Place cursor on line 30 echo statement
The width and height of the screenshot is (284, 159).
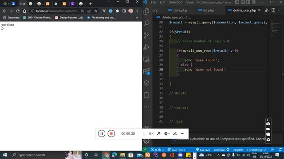205,69
